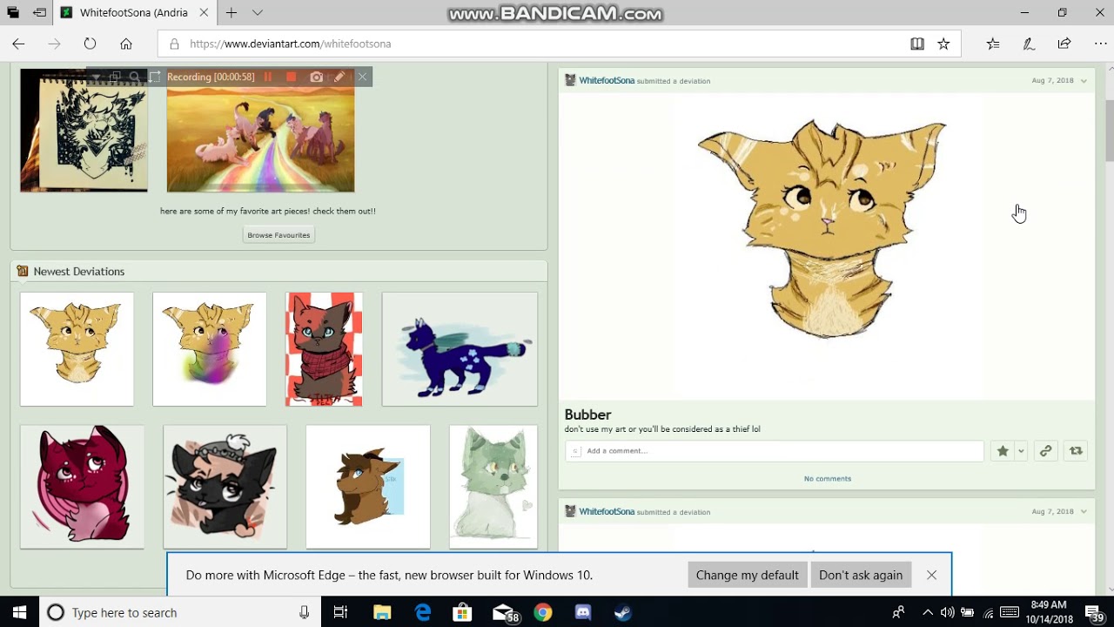The image size is (1114, 627).
Task: Open the browser home page icon
Action: click(x=126, y=44)
